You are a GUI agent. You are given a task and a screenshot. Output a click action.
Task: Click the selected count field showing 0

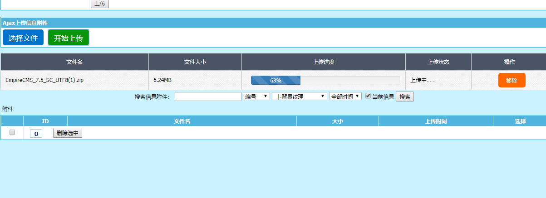[x=36, y=133]
